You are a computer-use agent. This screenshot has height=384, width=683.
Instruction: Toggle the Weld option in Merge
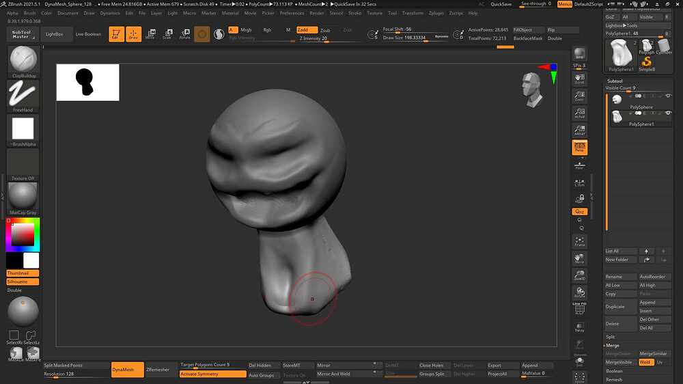646,362
